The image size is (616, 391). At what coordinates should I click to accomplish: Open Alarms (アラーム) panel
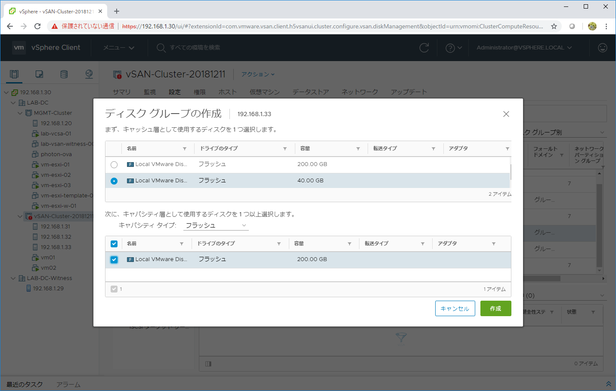pyautogui.click(x=68, y=385)
